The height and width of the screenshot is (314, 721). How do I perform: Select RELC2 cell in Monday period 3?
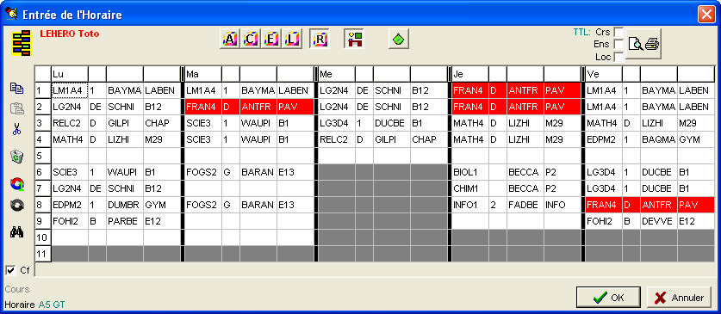[x=70, y=123]
